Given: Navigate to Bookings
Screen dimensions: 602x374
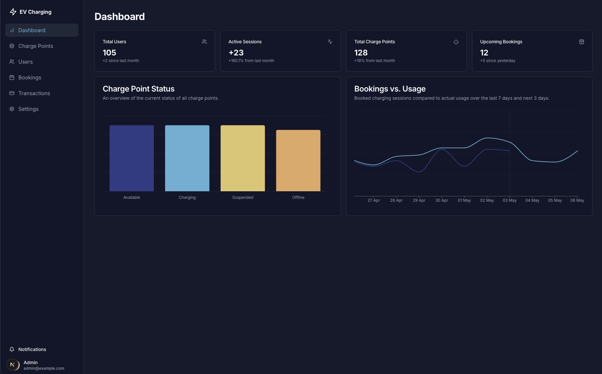Looking at the screenshot, I should [x=42, y=77].
